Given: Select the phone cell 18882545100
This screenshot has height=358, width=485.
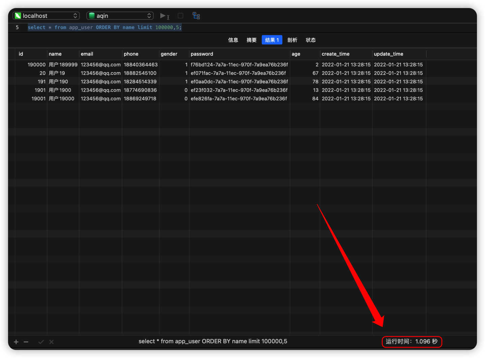Looking at the screenshot, I should [x=140, y=73].
